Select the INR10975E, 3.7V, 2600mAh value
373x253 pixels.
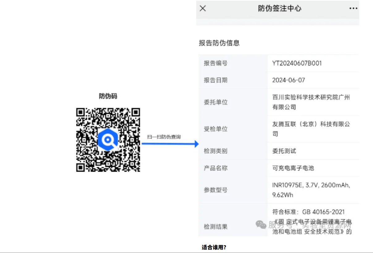[311, 190]
